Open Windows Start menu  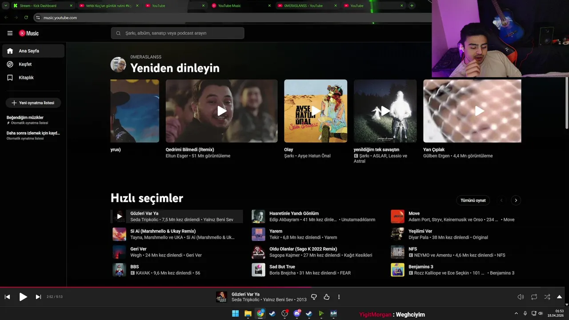coord(235,314)
